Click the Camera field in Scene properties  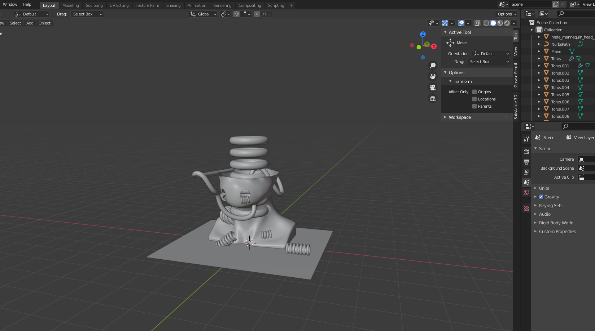[586, 159]
